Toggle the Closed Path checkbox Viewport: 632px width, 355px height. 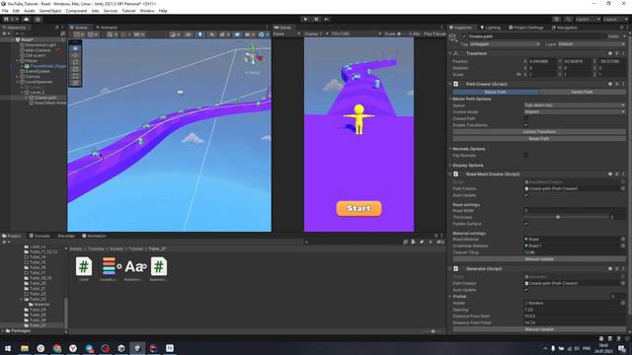pyautogui.click(x=526, y=118)
